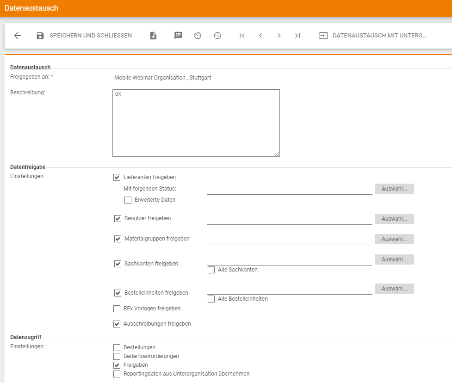
Task: Go to the previous record
Action: [x=260, y=36]
